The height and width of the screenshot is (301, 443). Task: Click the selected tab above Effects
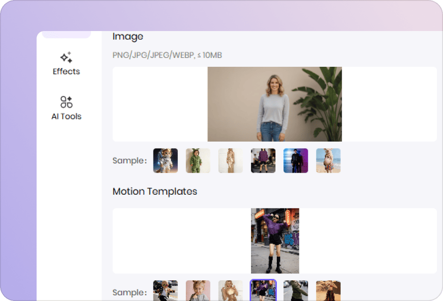click(66, 34)
